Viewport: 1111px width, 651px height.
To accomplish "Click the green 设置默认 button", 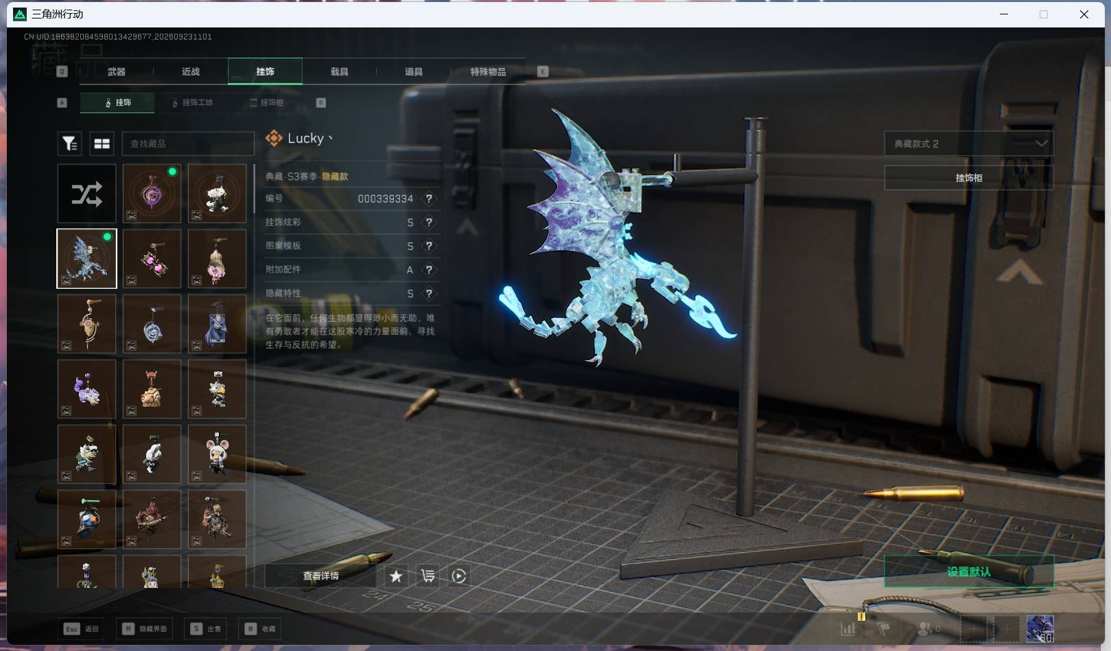I will pos(968,571).
